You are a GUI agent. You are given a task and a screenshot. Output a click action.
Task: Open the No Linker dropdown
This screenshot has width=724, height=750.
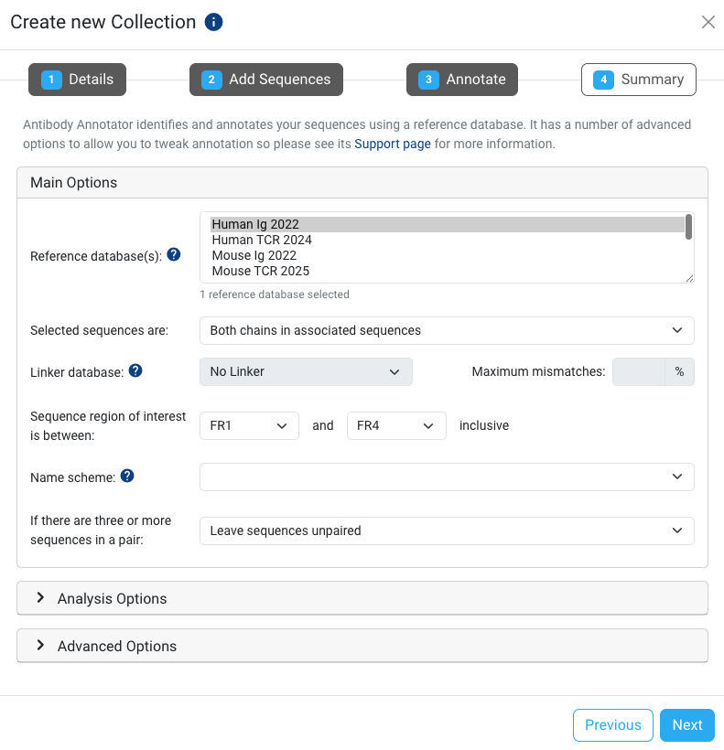pyautogui.click(x=306, y=371)
